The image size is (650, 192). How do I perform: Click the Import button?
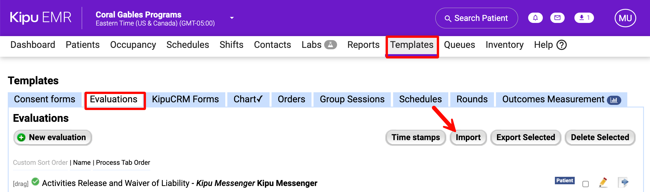pos(468,138)
